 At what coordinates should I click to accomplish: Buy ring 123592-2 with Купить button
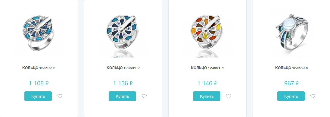click(x=38, y=96)
